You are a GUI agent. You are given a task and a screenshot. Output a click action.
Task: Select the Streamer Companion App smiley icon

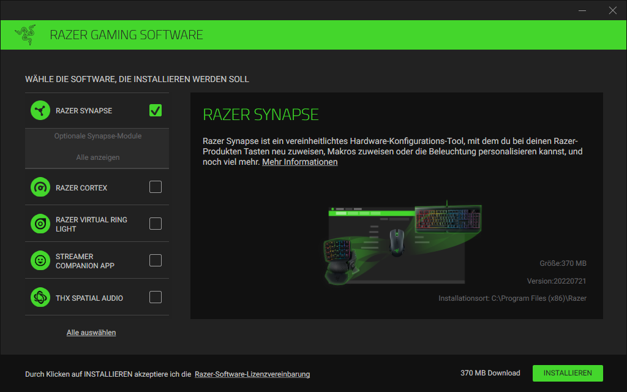click(x=40, y=260)
